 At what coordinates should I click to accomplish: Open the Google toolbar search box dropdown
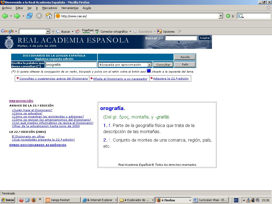[48, 32]
